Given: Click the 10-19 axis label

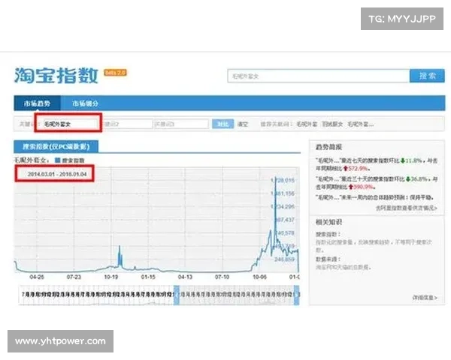Looking at the screenshot, I should [x=111, y=277].
